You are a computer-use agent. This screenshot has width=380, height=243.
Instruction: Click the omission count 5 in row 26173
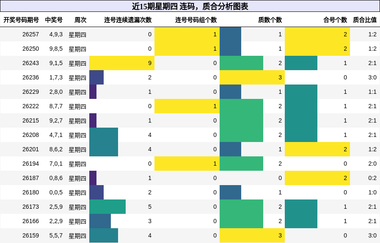pos(150,207)
